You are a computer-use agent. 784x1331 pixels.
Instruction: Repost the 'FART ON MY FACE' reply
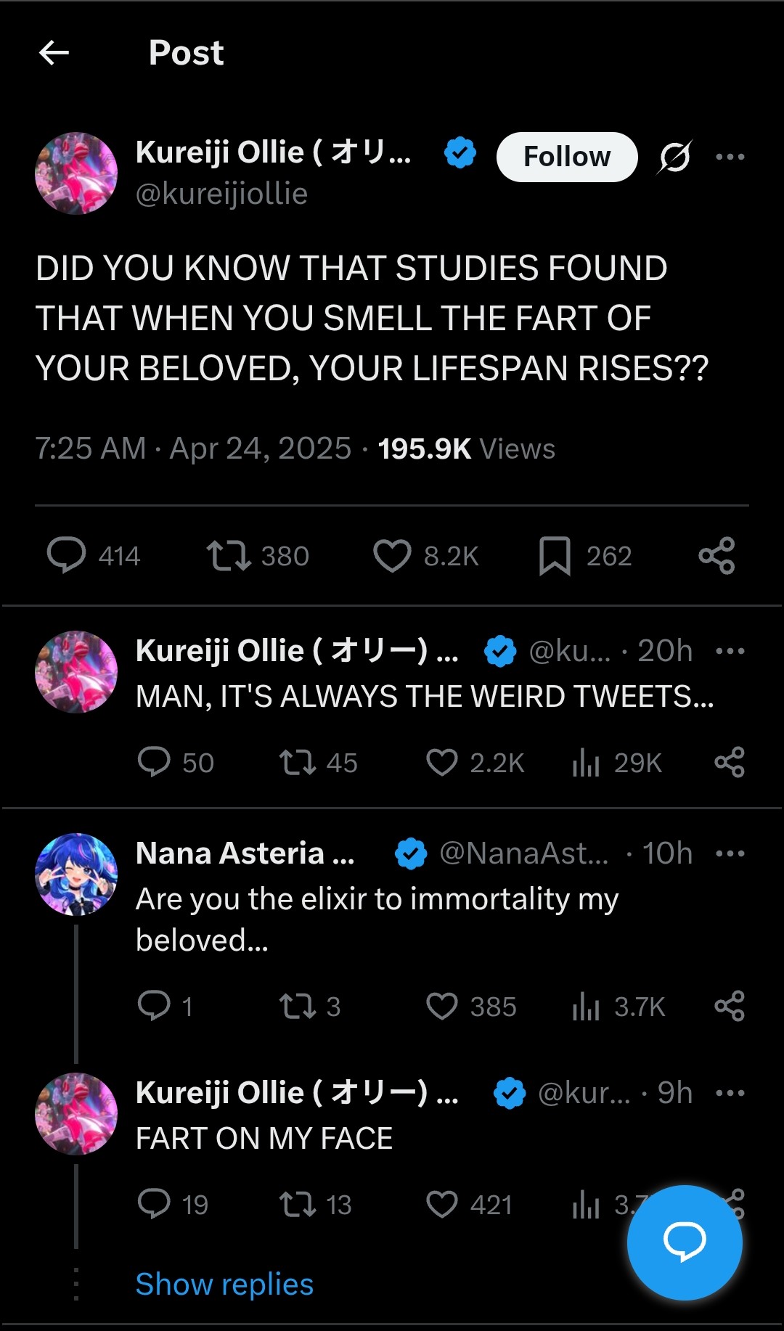298,1205
